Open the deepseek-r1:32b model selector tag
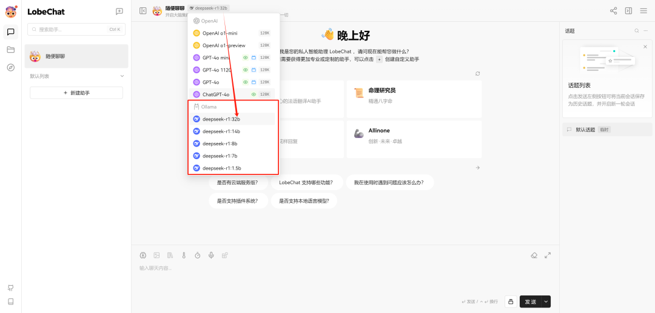The height and width of the screenshot is (313, 655). tap(209, 8)
